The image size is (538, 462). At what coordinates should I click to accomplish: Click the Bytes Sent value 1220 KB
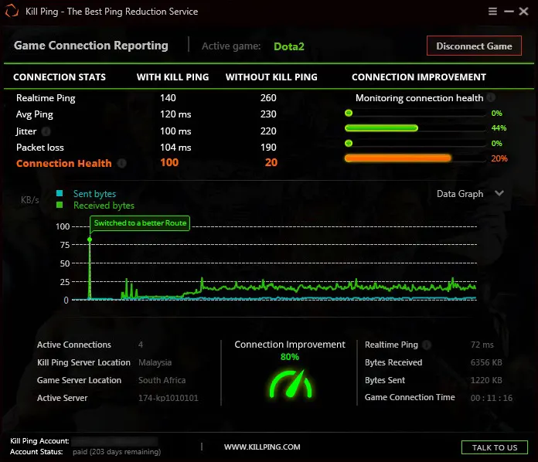click(486, 380)
